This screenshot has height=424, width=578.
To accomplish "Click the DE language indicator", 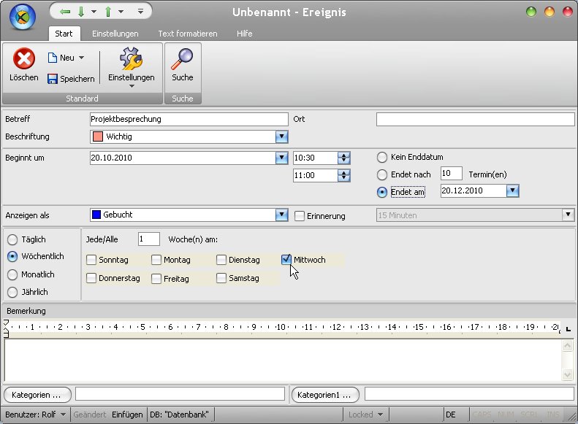I will pos(450,415).
